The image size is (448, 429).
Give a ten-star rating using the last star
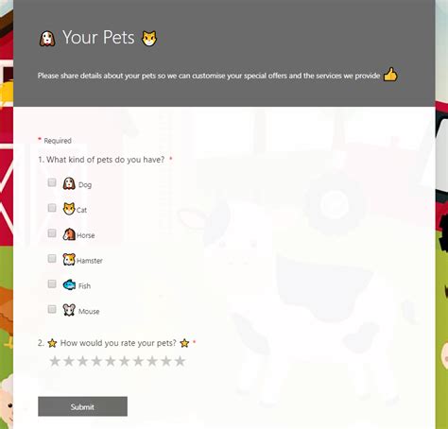pos(180,361)
